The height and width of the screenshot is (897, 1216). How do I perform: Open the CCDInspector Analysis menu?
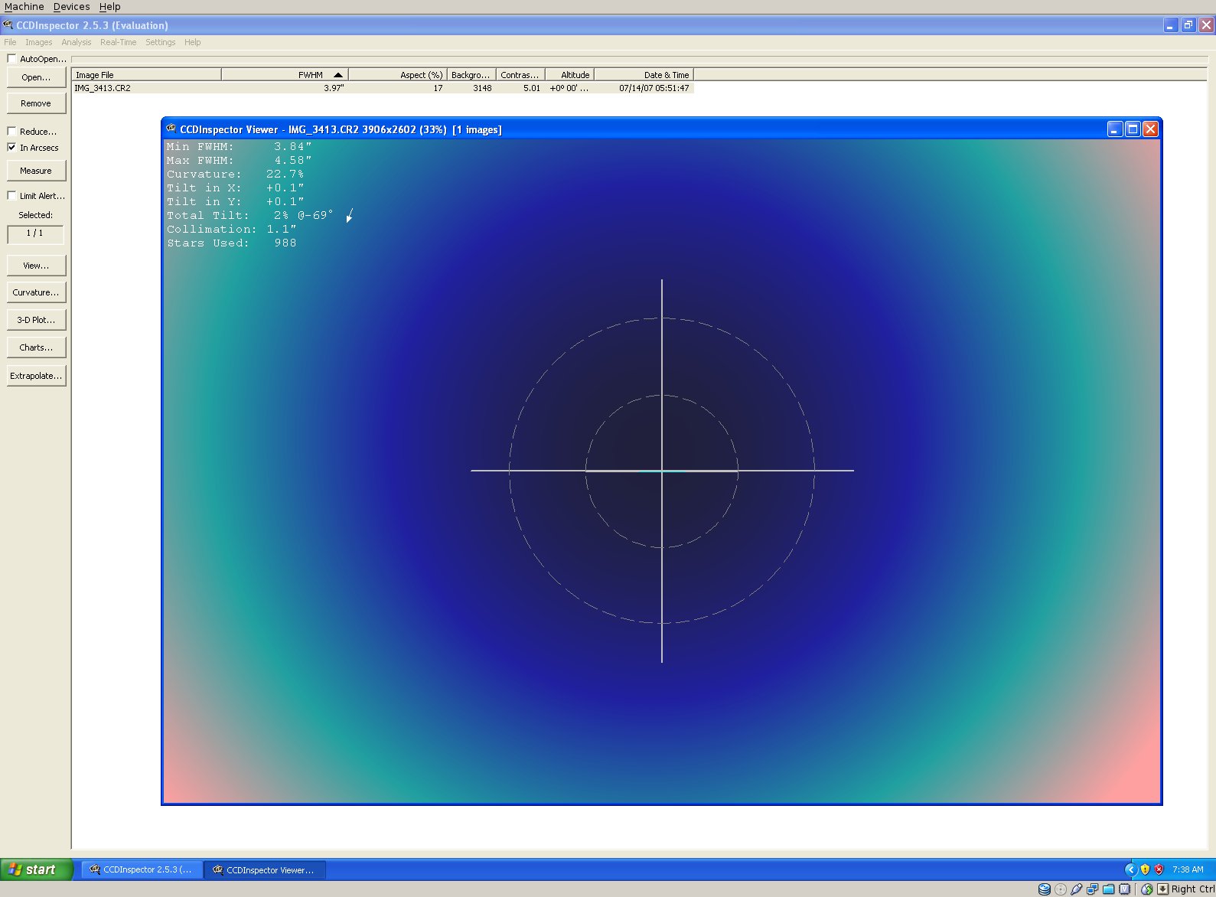click(x=77, y=42)
